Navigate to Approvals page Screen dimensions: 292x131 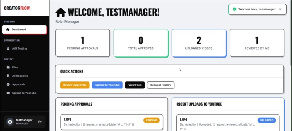click(x=24, y=84)
